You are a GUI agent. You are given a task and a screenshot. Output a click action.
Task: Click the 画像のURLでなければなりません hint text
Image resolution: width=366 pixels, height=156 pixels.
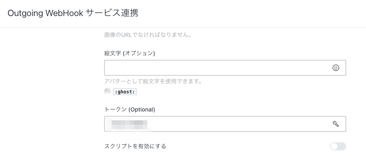tap(148, 35)
